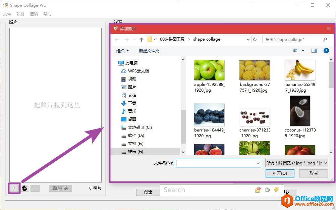Toggle the preview pane icon in dialog toolbar
Image resolution: width=336 pixels, height=210 pixels.
tap(314, 50)
